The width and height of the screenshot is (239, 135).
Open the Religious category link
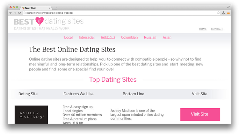click(x=108, y=37)
